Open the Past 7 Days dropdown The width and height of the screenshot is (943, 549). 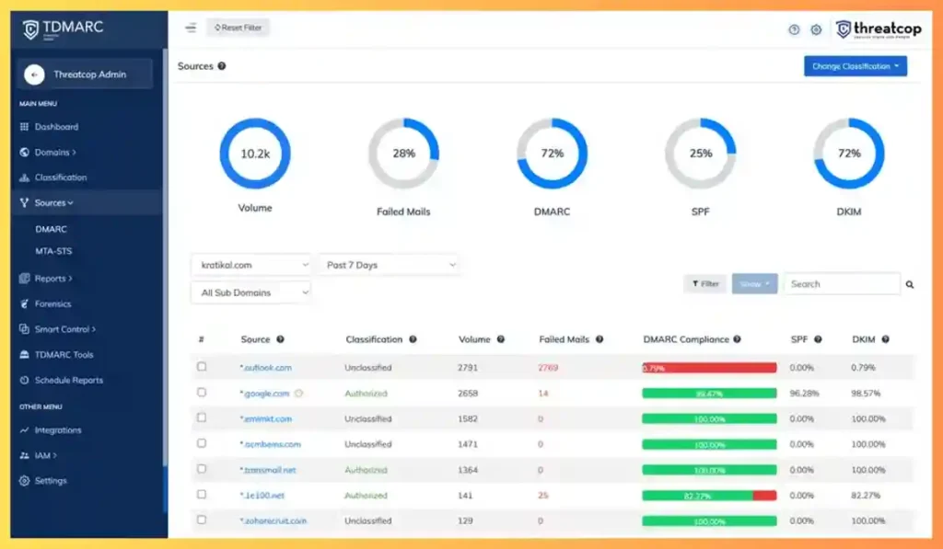390,265
